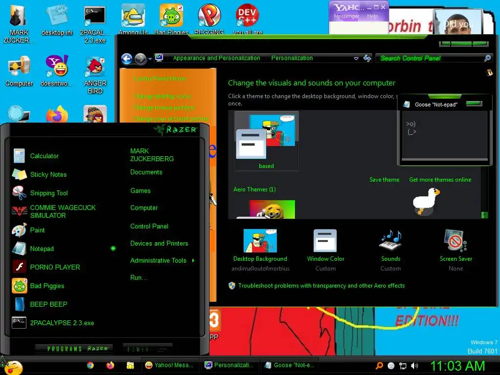Click the magnifier tray icon

[379, 365]
